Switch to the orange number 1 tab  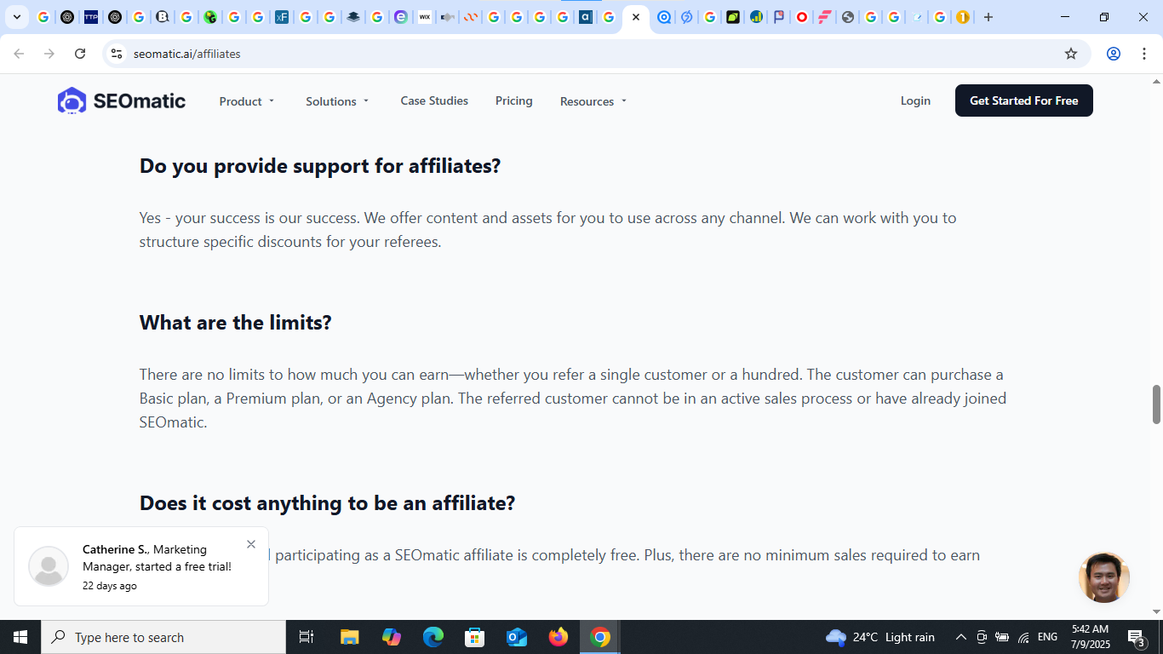click(x=963, y=17)
